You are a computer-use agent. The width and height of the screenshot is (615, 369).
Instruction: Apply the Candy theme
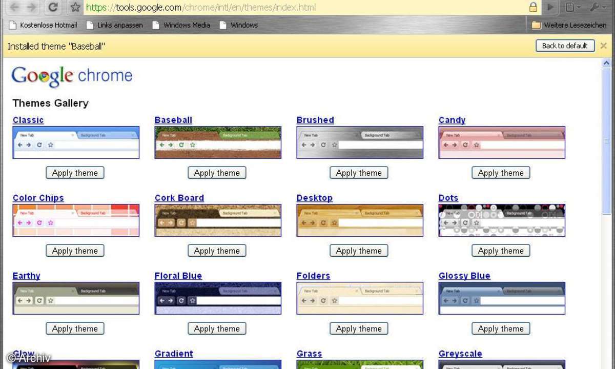(501, 173)
